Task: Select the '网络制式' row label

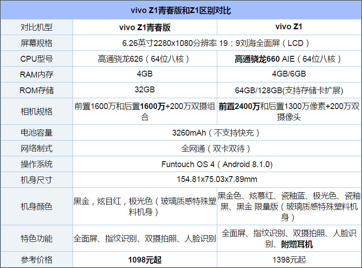Action: click(x=37, y=149)
